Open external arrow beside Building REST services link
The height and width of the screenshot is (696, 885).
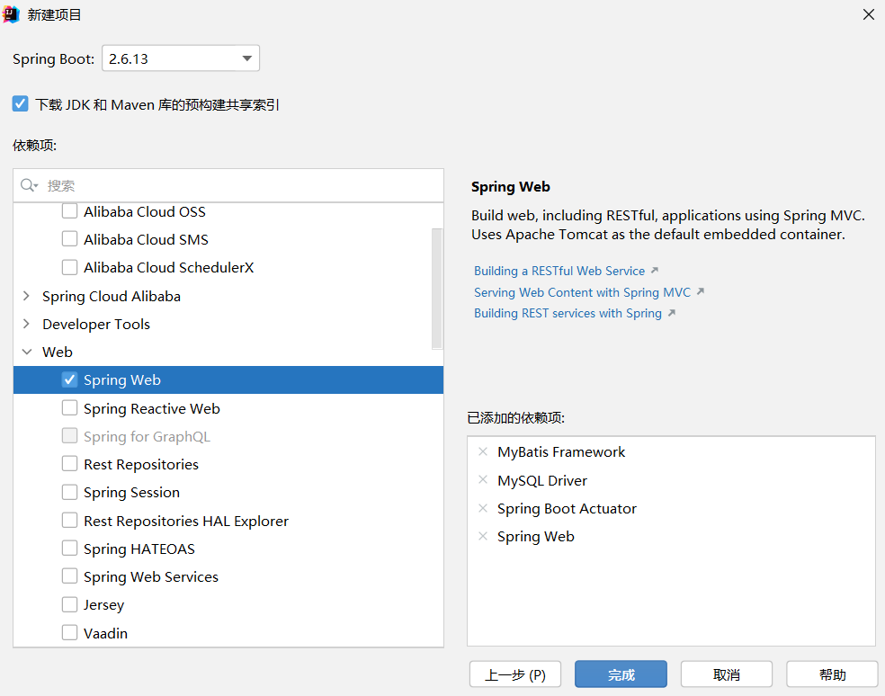click(x=672, y=313)
